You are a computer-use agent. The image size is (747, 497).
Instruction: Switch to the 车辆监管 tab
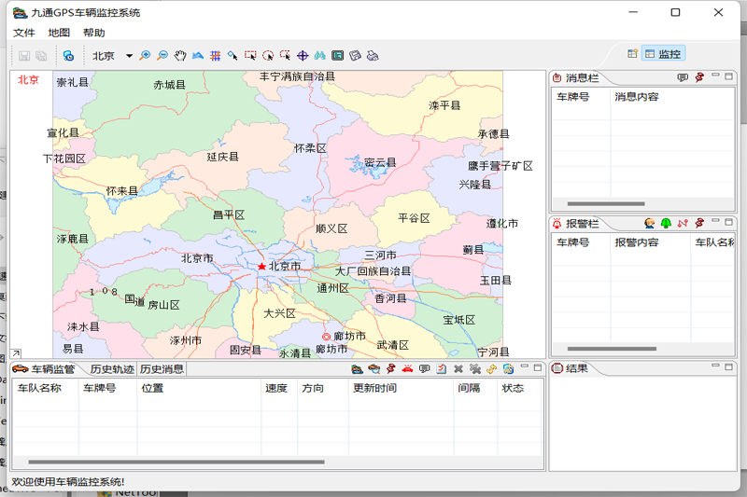click(44, 369)
